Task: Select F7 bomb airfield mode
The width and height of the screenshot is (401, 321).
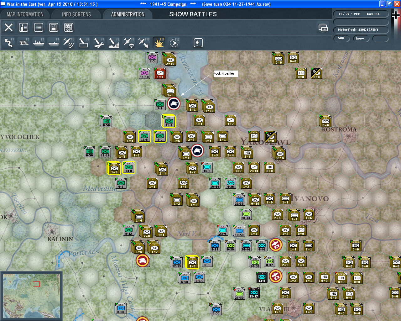Action: (99, 43)
